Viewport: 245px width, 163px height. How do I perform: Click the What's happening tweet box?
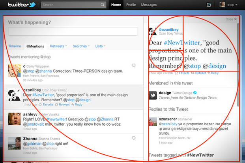pyautogui.click(x=73, y=31)
